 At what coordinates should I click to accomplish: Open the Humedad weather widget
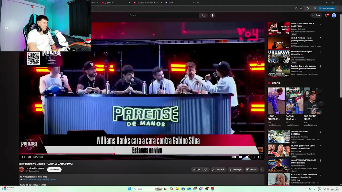click(8, 189)
